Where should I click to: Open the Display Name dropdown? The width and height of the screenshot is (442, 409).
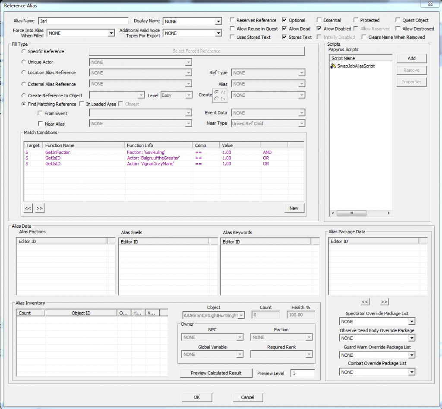(218, 22)
